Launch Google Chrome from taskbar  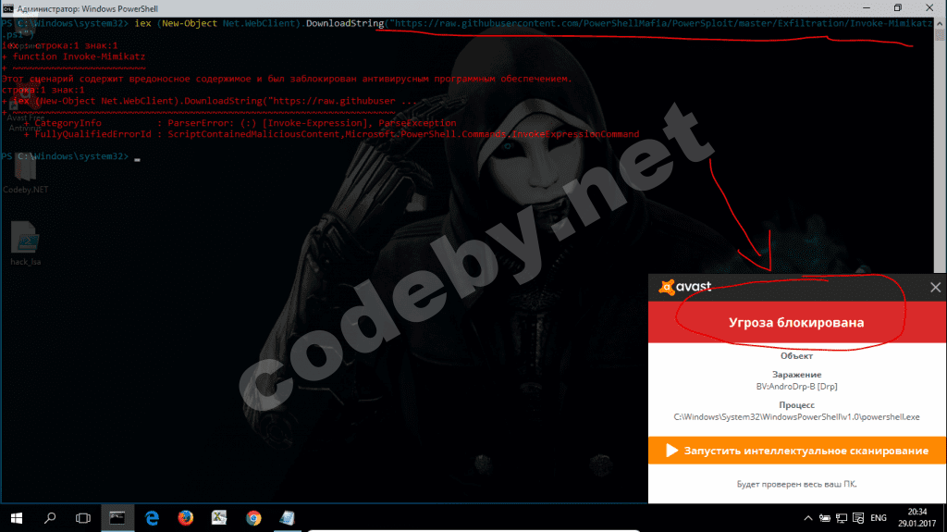click(x=253, y=518)
